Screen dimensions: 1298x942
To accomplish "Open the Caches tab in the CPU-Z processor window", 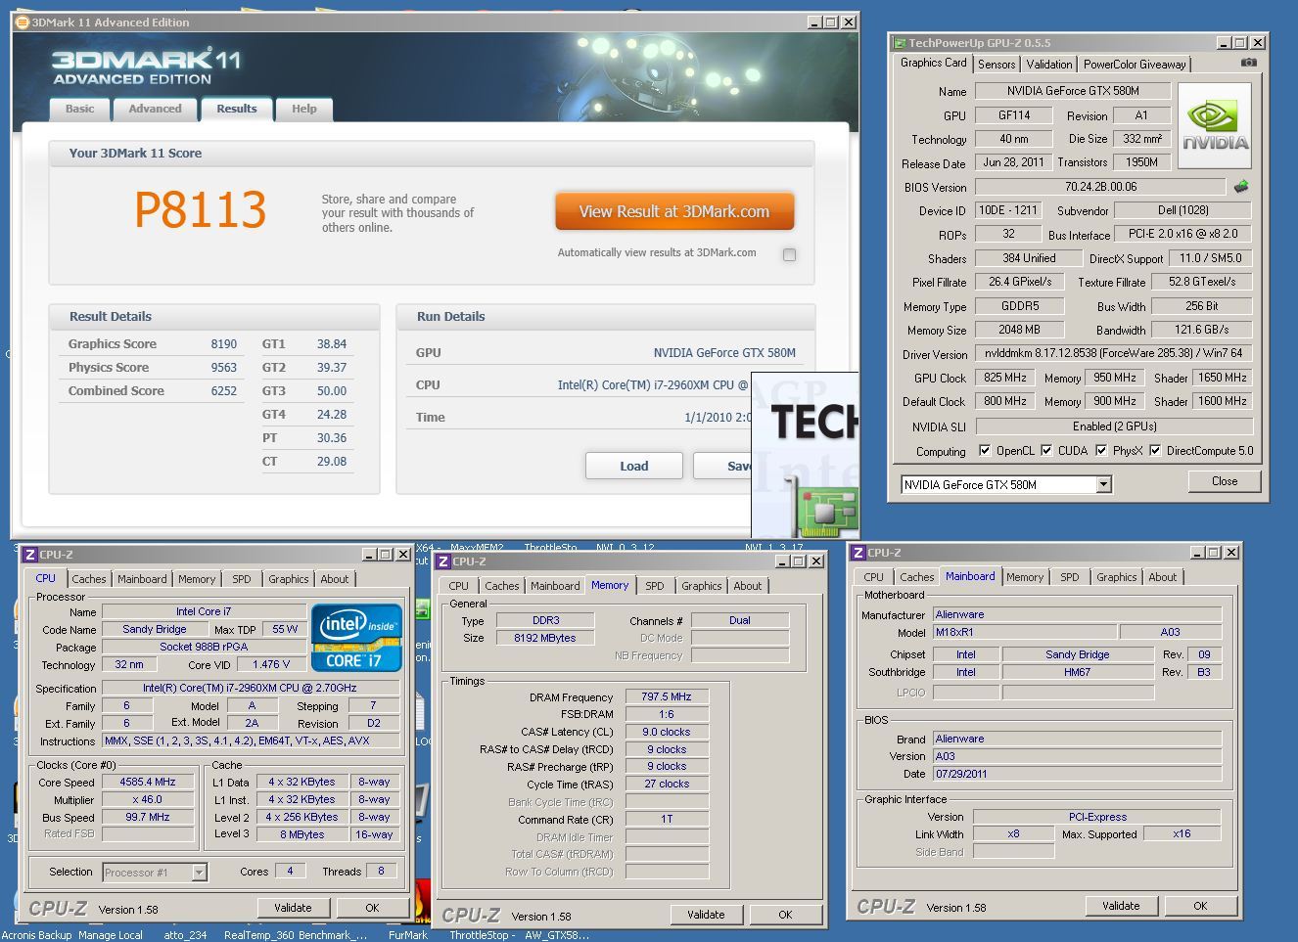I will tap(89, 579).
